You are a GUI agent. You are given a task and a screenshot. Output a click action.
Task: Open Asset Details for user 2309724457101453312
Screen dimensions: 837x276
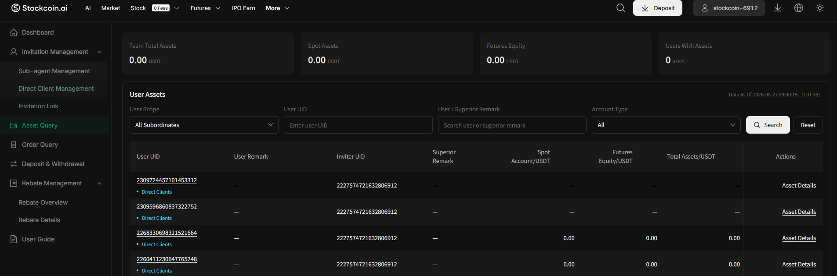coord(799,186)
